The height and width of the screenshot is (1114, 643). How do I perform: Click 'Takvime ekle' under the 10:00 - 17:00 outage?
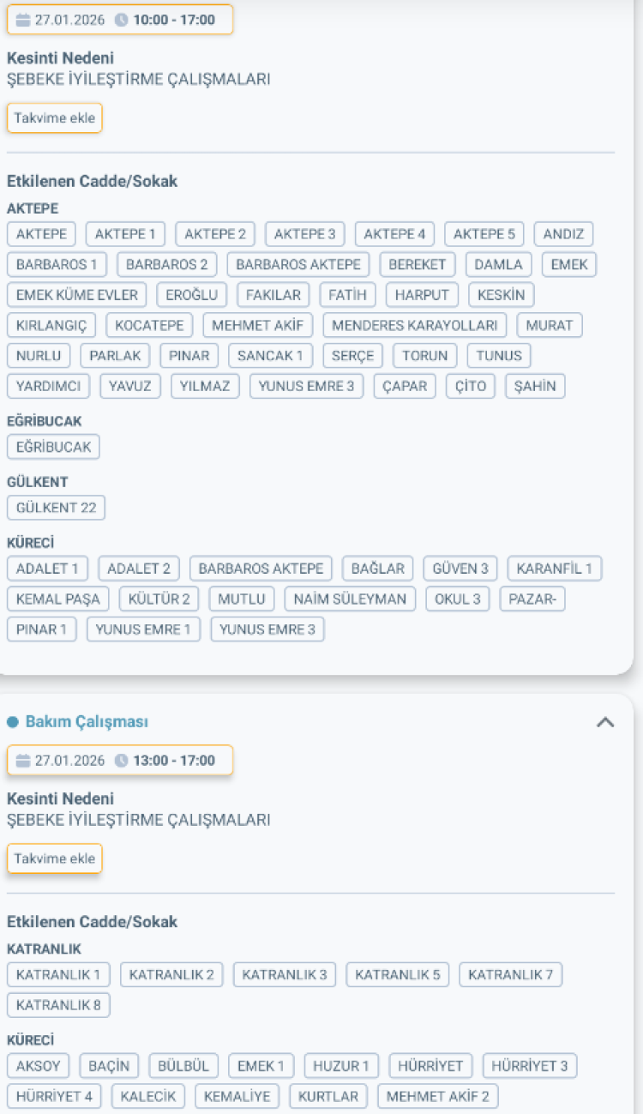[55, 118]
